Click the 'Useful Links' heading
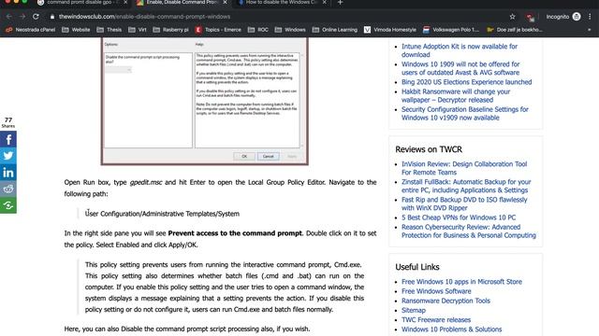The width and height of the screenshot is (599, 336). pos(417,267)
